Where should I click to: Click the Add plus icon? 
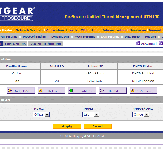pyautogui.click(x=132, y=91)
